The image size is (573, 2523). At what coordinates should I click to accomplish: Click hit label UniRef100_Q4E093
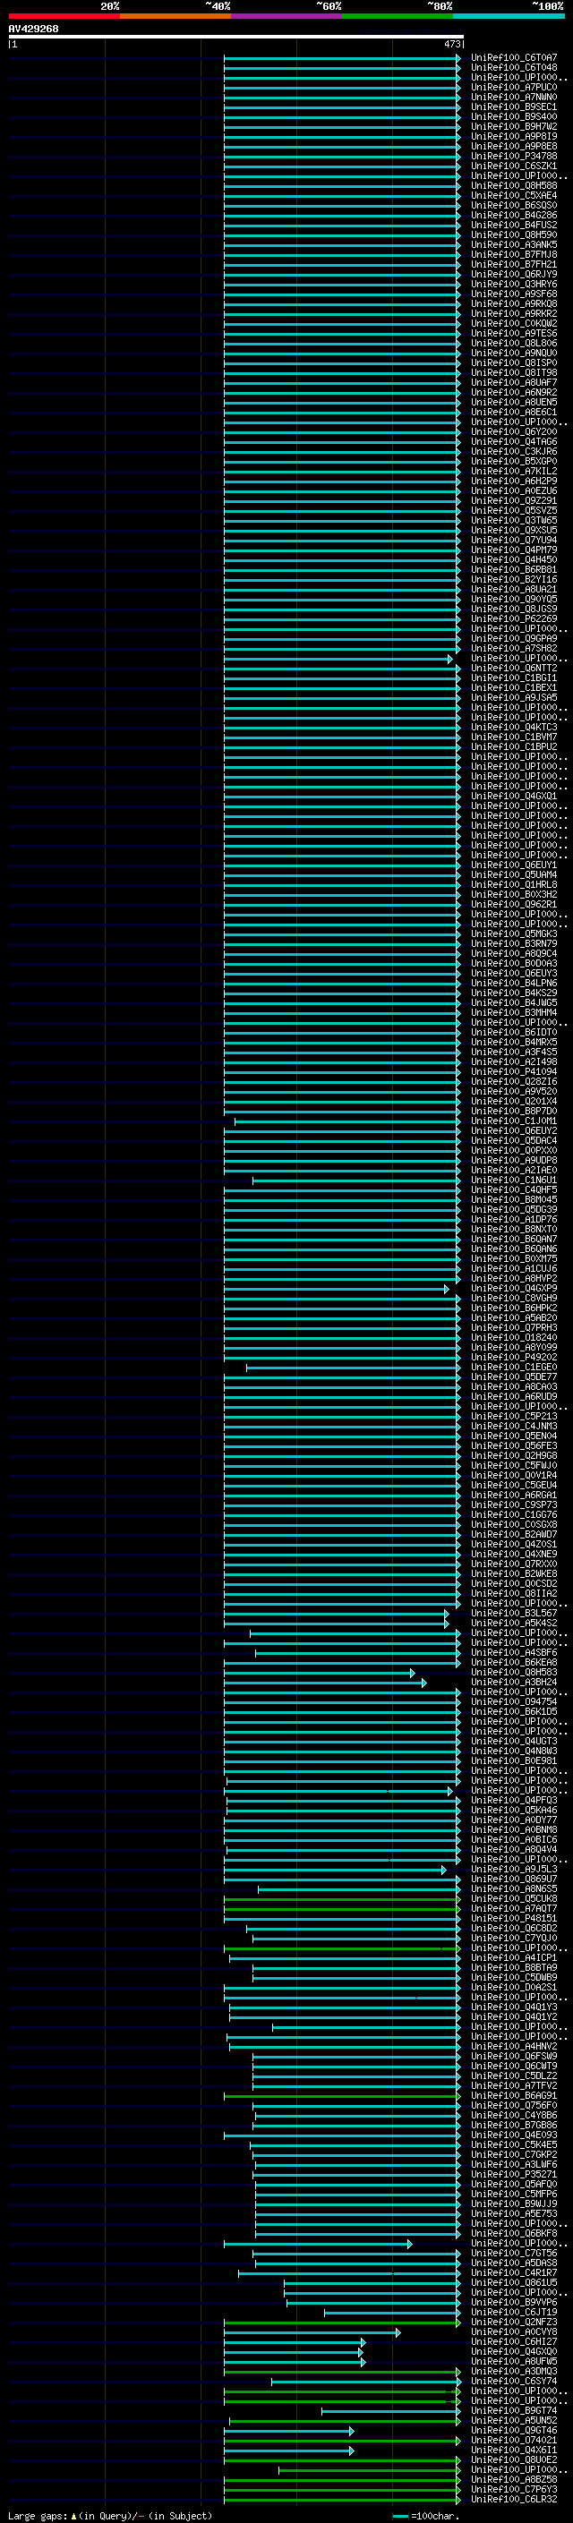[513, 2135]
